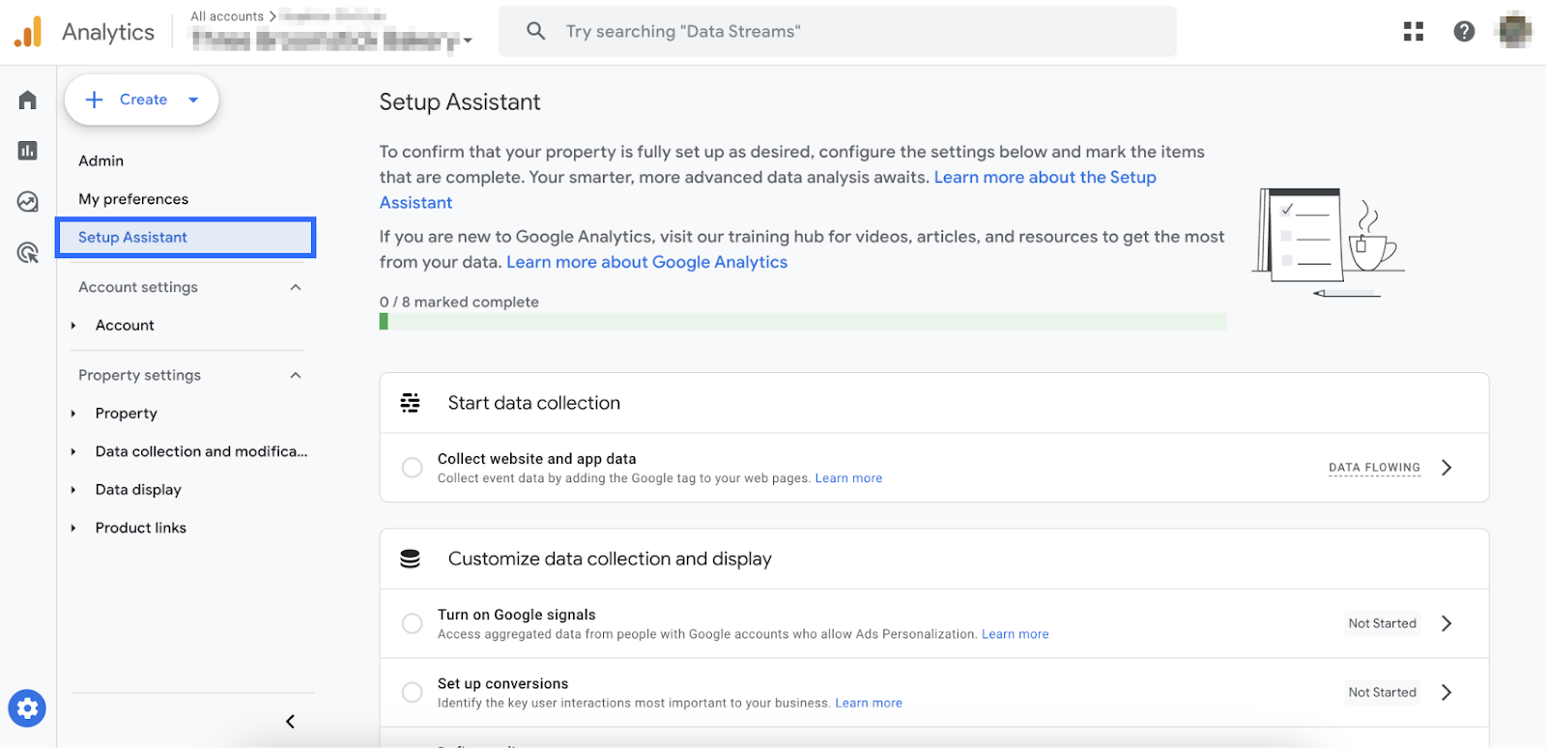This screenshot has width=1546, height=748.
Task: Expand the Data display tree item
Action: tap(73, 490)
